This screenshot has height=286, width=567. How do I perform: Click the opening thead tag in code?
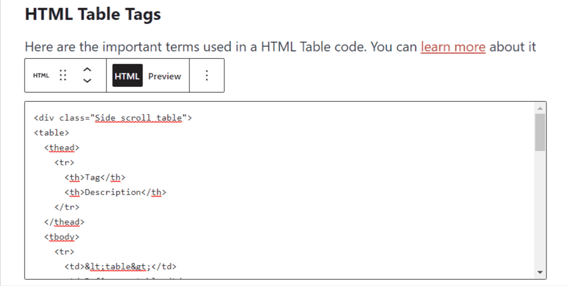tap(62, 148)
